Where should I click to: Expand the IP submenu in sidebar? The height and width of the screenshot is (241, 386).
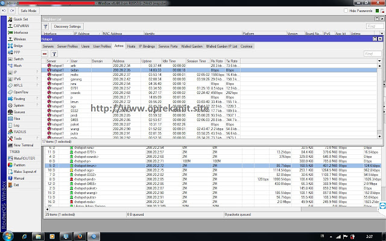[37, 72]
